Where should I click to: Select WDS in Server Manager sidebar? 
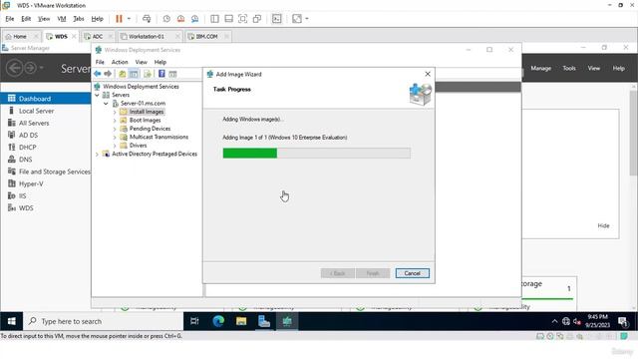[26, 208]
